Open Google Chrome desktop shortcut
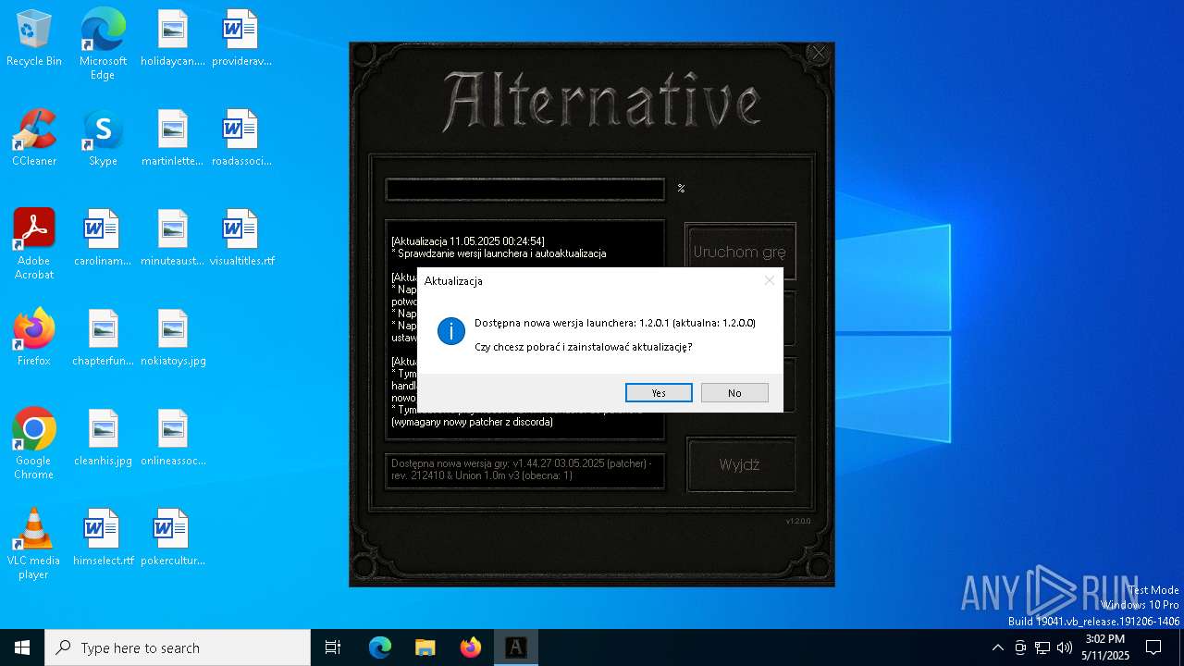The image size is (1184, 666). [34, 444]
